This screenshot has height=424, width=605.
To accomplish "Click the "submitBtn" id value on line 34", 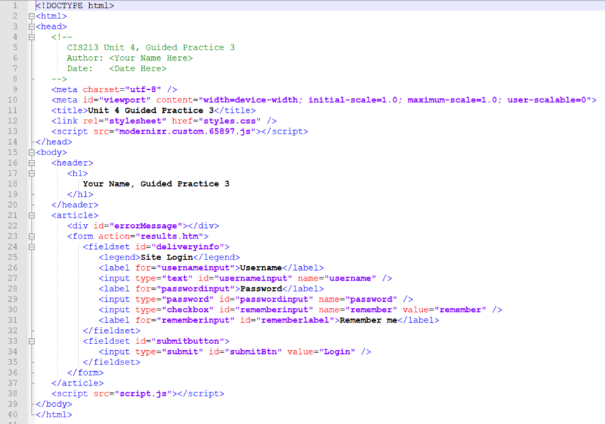I will point(253,351).
